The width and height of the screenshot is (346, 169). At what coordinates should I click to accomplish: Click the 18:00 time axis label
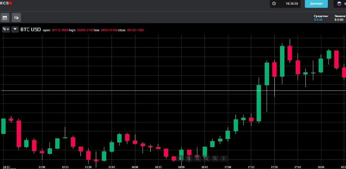tap(321, 167)
